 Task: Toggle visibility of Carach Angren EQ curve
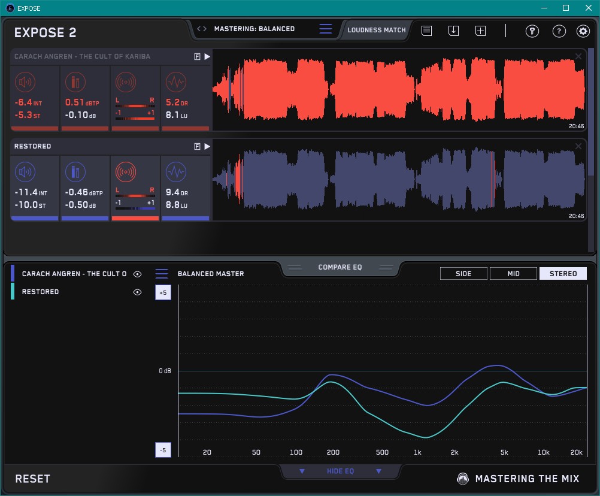(138, 274)
